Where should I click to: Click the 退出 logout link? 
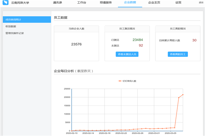point(201,2)
